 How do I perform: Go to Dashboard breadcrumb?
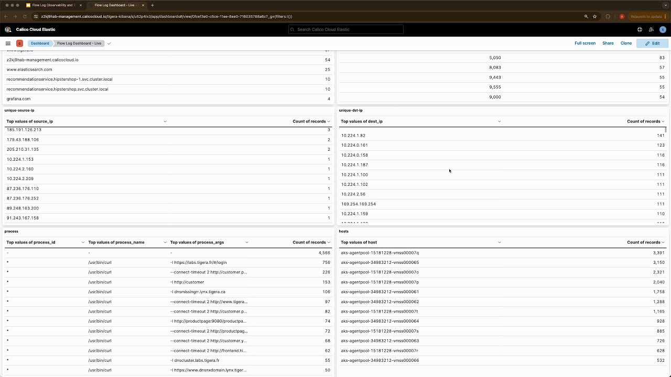click(40, 43)
